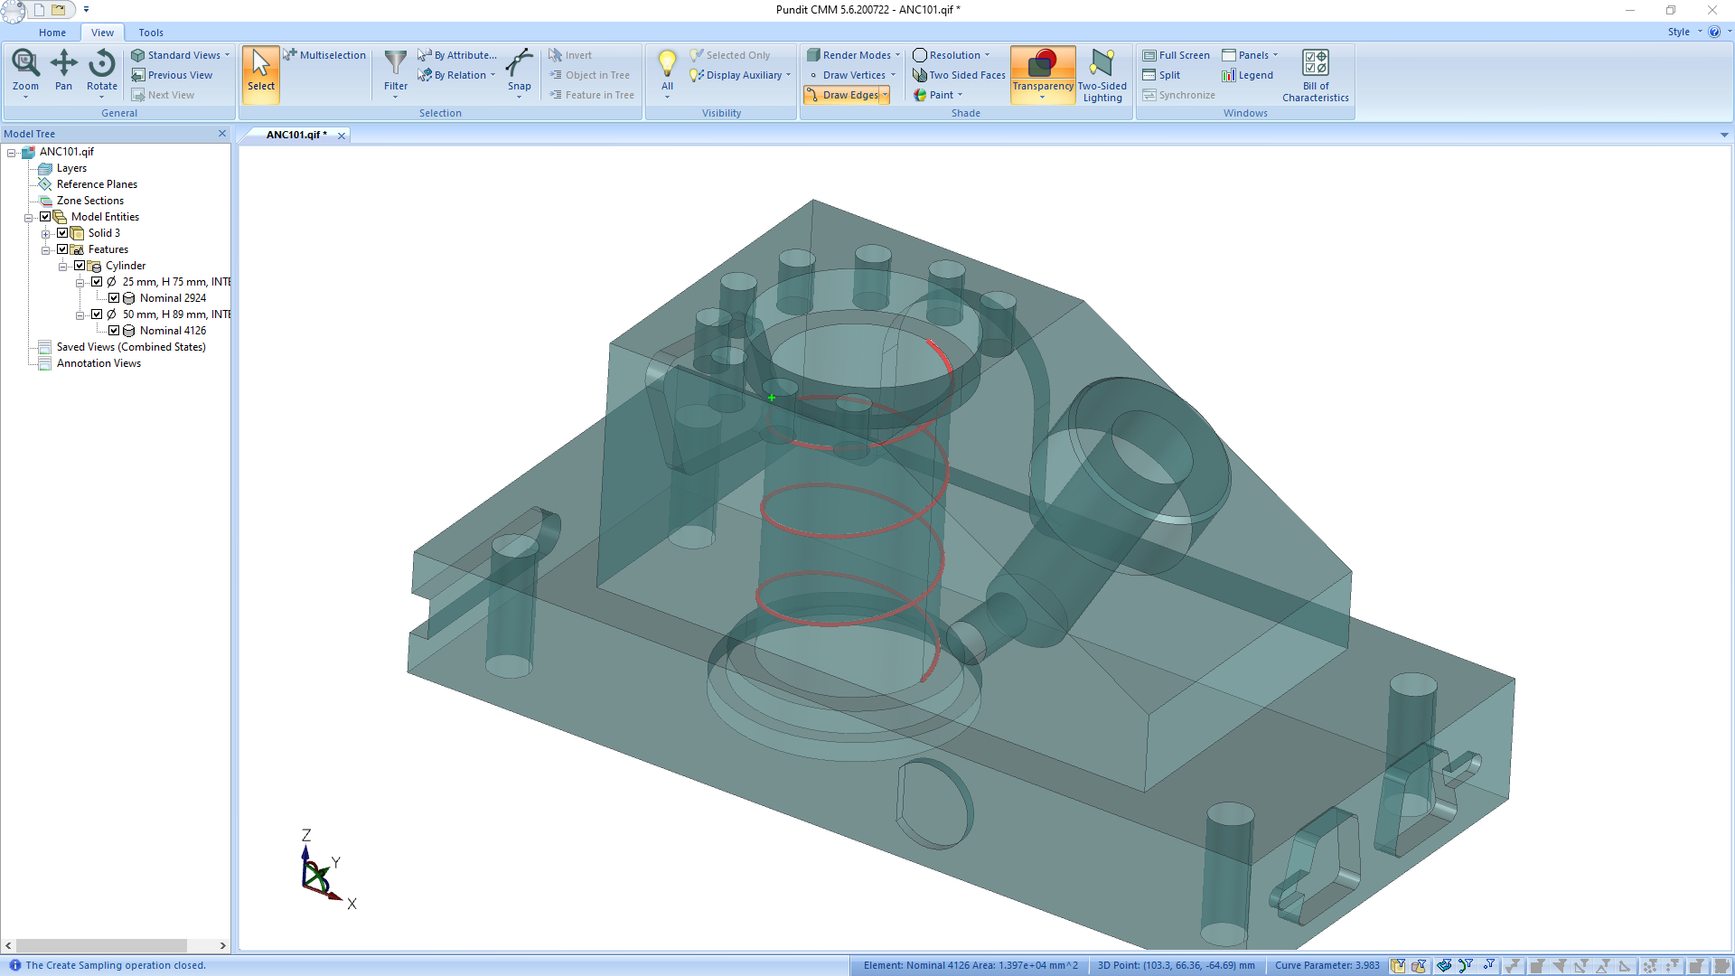Open Draw Vertices dropdown
This screenshot has height=976, width=1735.
pos(851,75)
